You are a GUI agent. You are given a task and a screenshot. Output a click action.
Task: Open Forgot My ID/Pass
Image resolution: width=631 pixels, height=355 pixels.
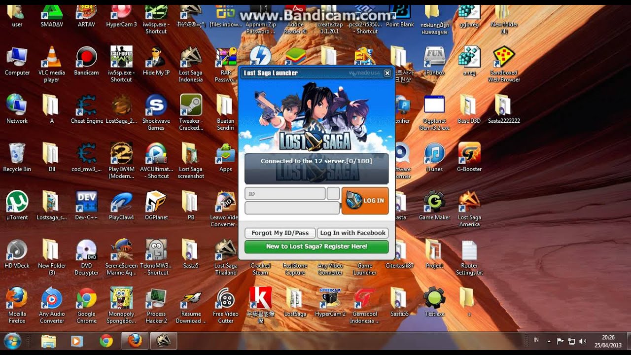point(280,233)
